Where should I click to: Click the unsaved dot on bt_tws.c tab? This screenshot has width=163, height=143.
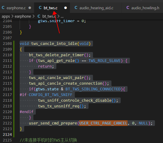click(x=66, y=8)
